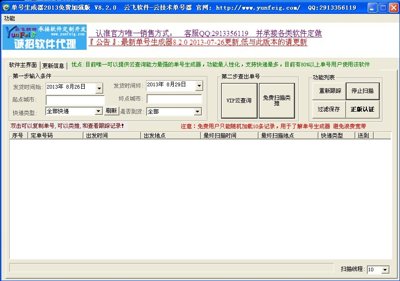Click the 过滤保存 button

click(x=329, y=109)
